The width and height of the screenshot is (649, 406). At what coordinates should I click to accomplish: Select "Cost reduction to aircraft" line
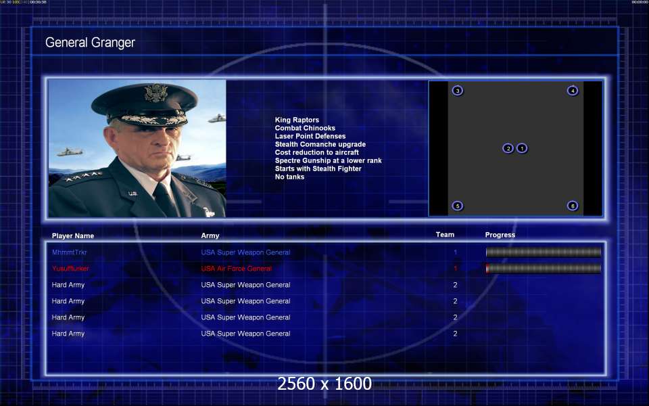click(316, 152)
